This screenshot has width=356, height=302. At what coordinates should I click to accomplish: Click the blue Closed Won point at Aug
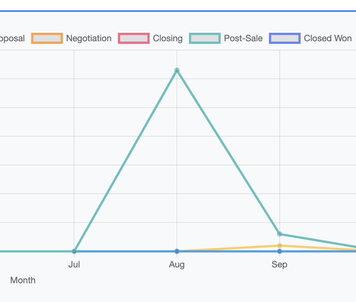(x=177, y=251)
